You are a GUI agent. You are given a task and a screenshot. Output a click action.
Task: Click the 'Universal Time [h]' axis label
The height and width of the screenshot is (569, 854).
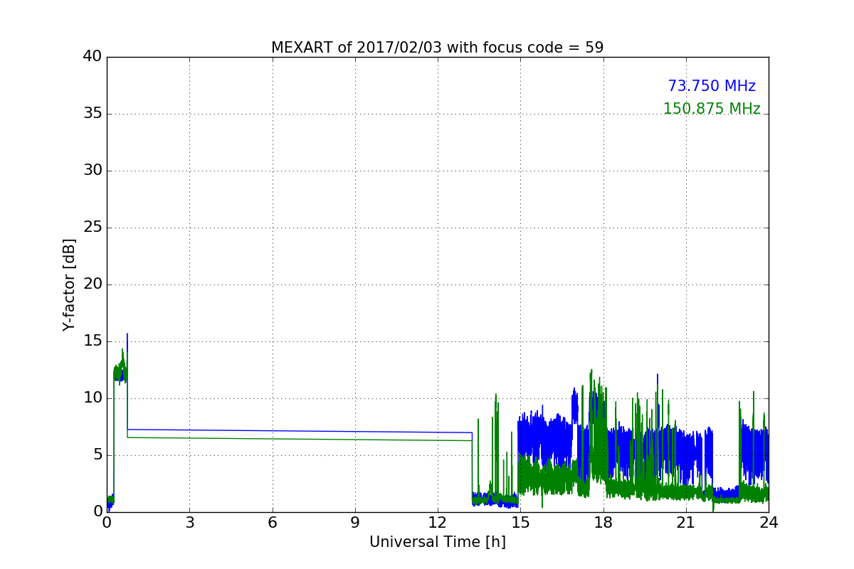438,542
